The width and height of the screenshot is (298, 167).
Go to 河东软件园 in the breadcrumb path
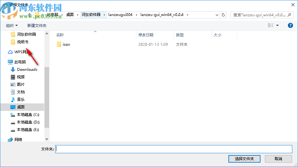coord(91,15)
